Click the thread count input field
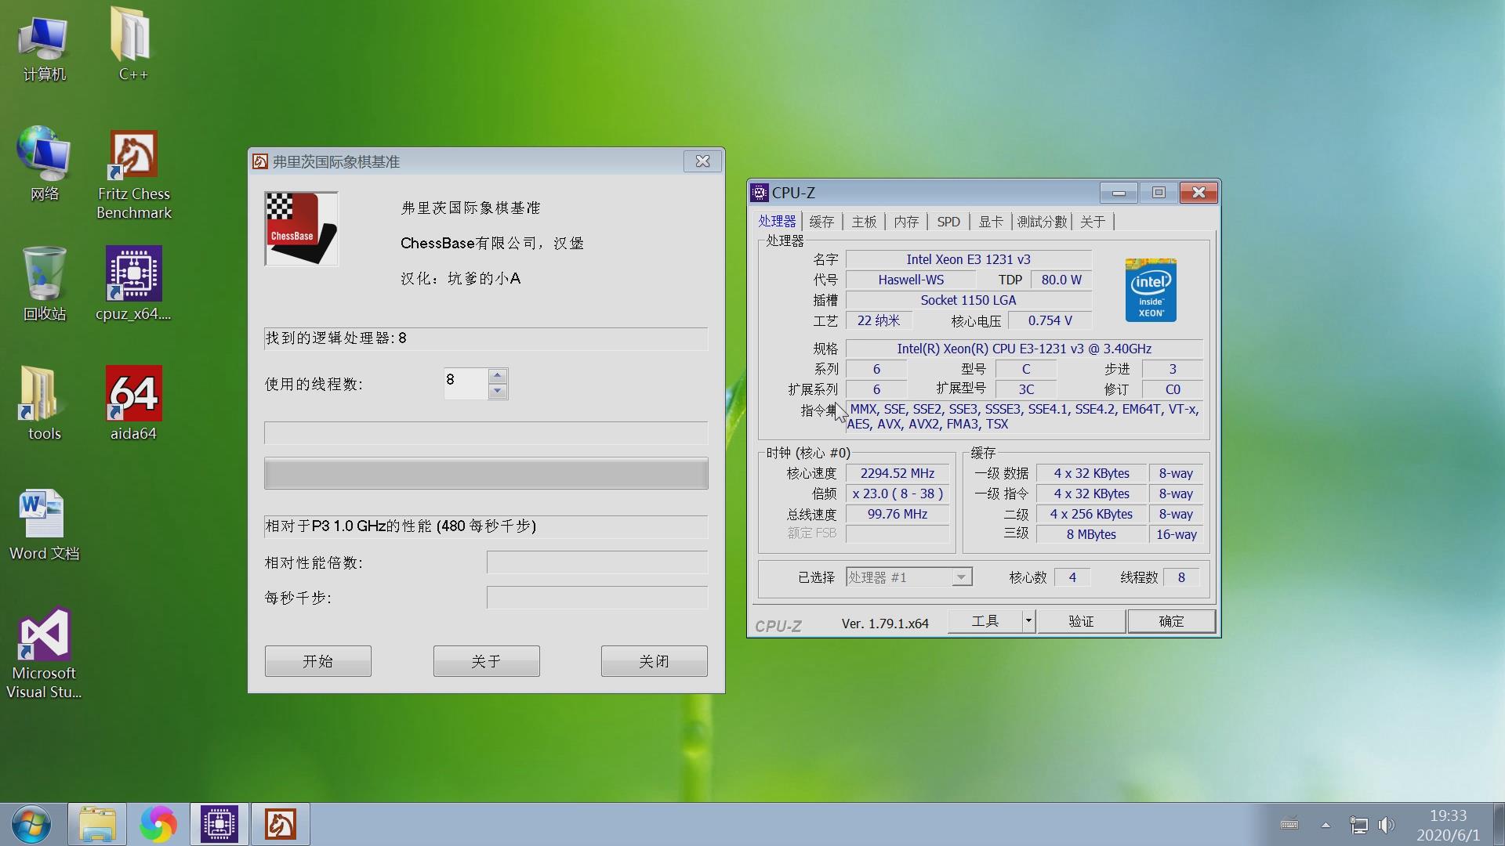 (468, 383)
